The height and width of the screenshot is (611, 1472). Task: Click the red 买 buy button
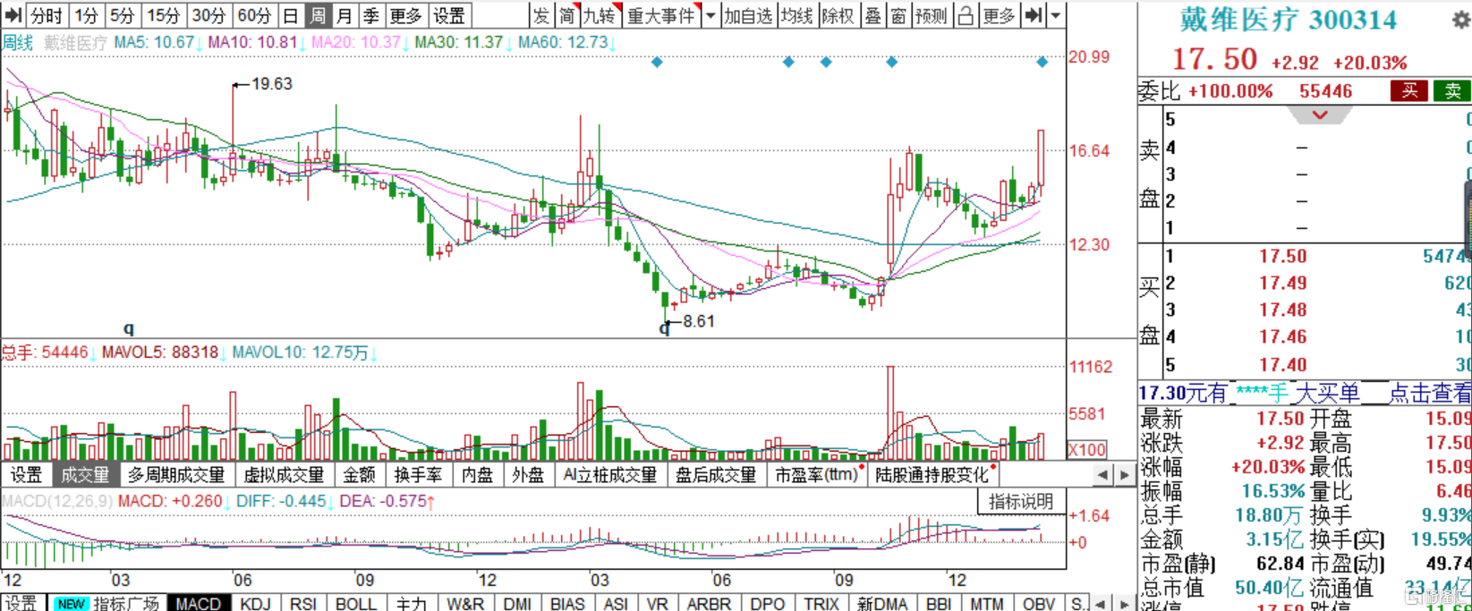pos(1409,90)
